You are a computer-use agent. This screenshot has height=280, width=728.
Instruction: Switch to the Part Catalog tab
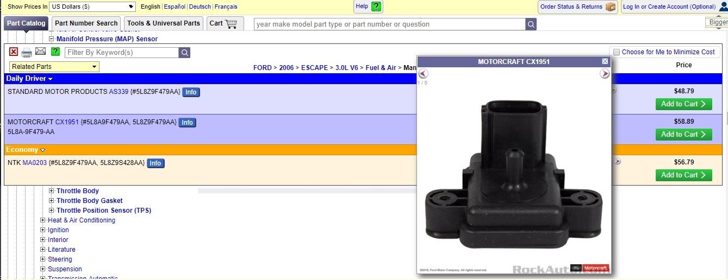tap(26, 23)
